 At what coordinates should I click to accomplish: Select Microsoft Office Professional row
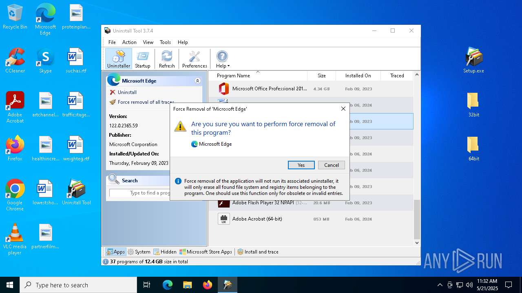(311, 89)
